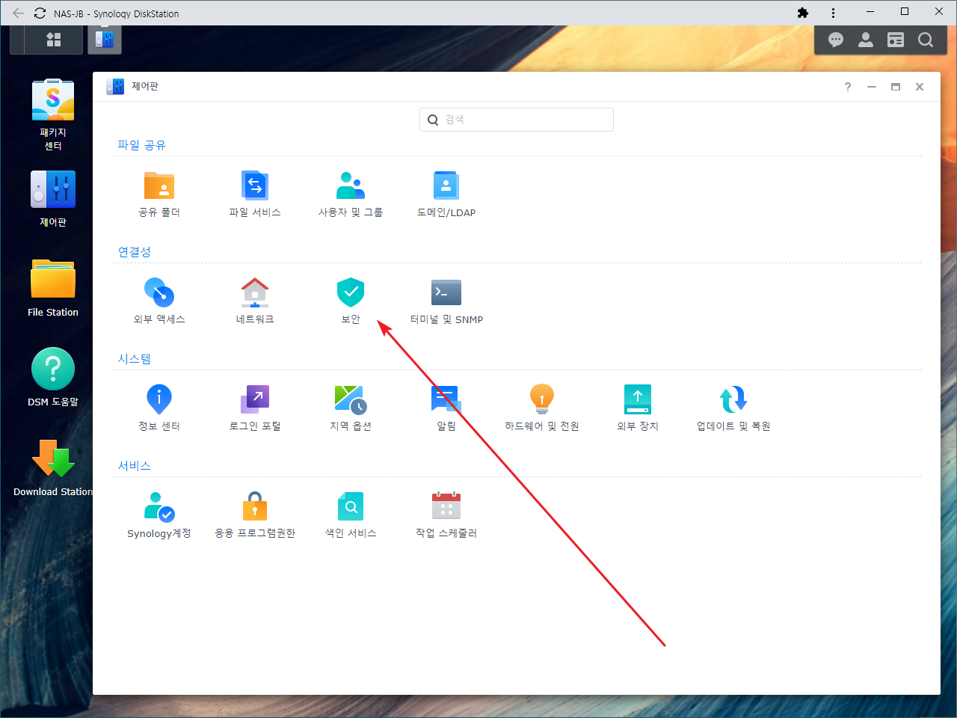Open 작업 스케줄러 (Task Scheduler)
Screen dimensions: 957x718
coord(446,515)
